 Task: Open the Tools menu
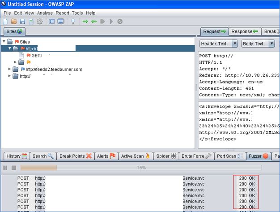[77, 13]
